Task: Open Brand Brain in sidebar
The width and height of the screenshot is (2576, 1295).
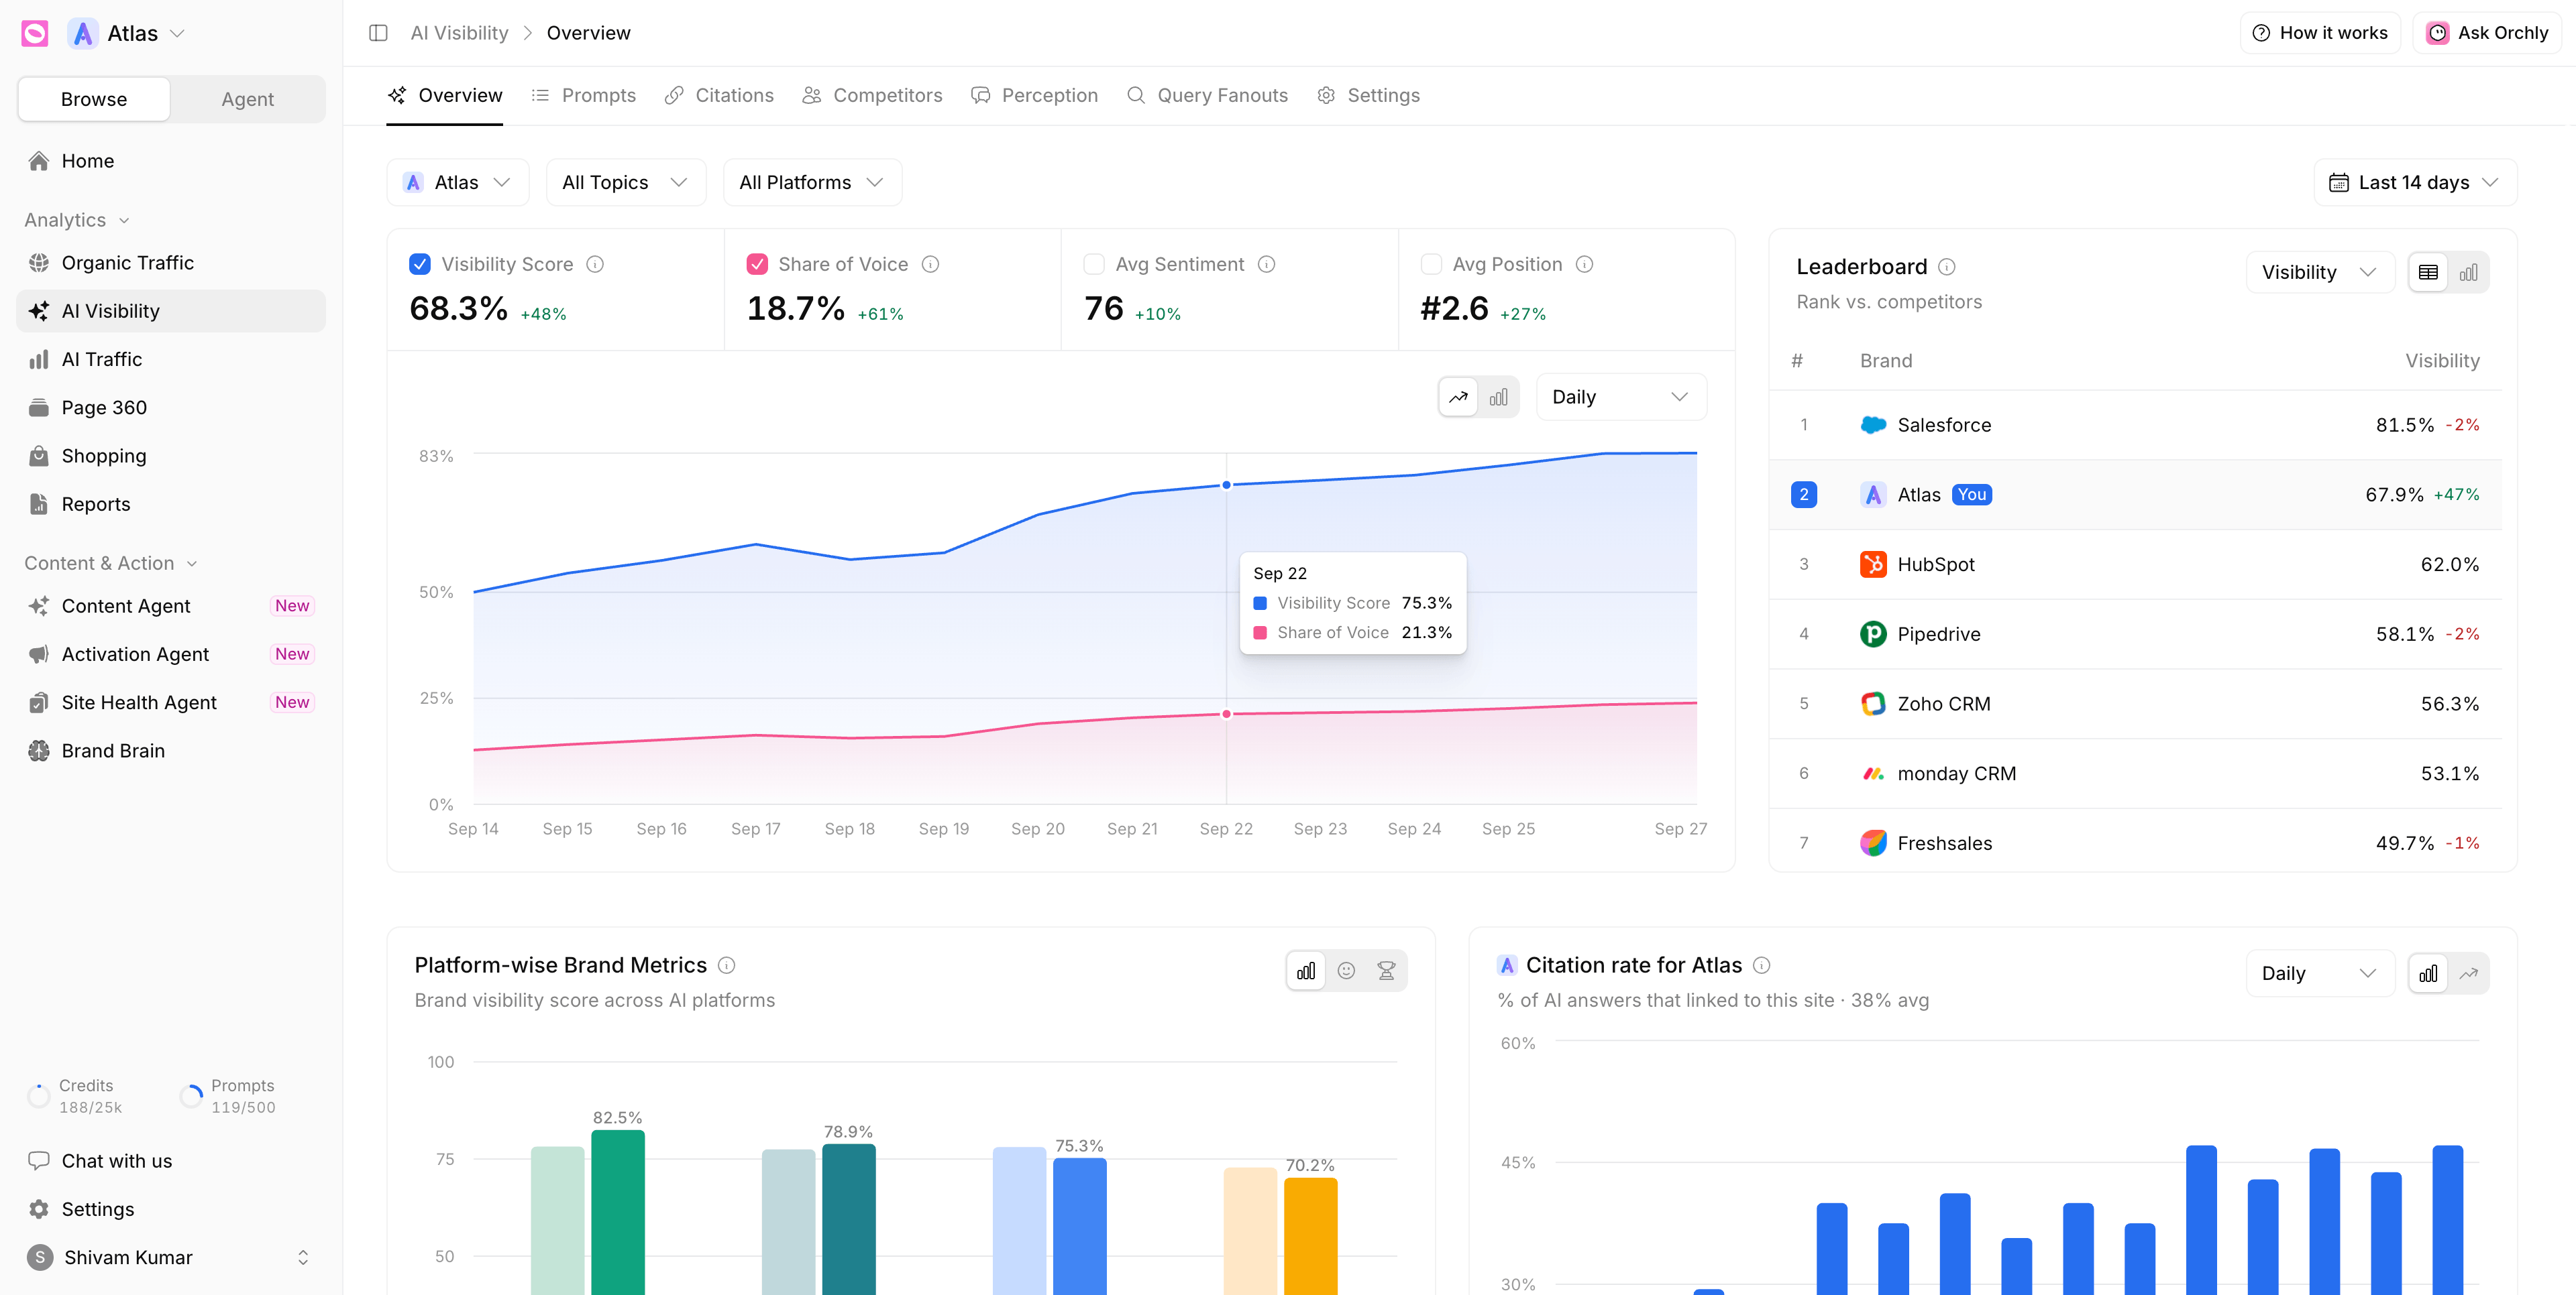Action: pos(171,751)
